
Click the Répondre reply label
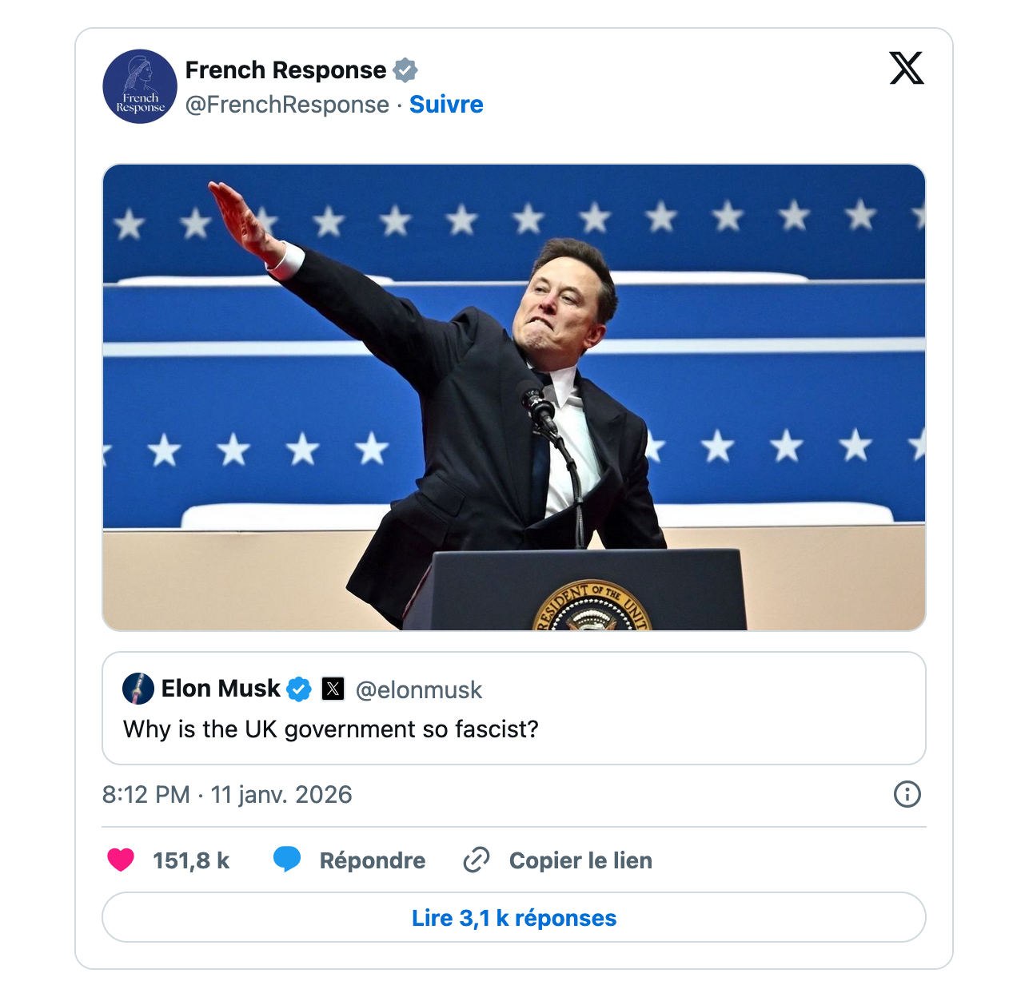pyautogui.click(x=373, y=860)
